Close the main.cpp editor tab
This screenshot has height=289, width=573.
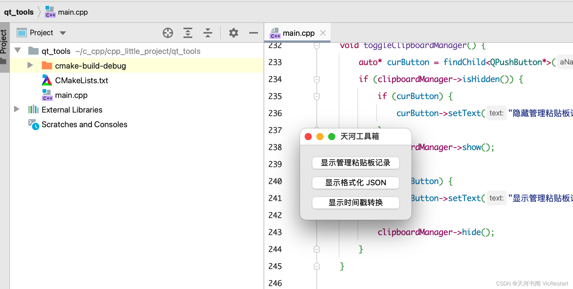(x=323, y=33)
